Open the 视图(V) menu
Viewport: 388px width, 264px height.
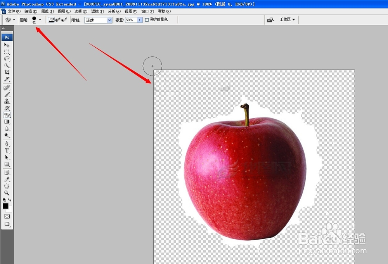coord(131,11)
